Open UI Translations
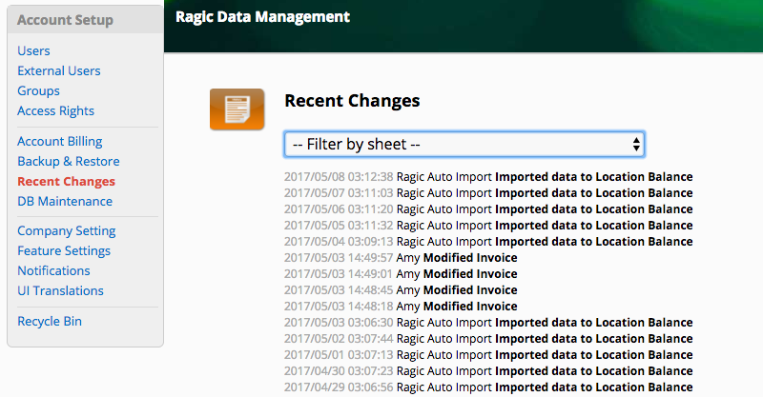 pos(60,290)
